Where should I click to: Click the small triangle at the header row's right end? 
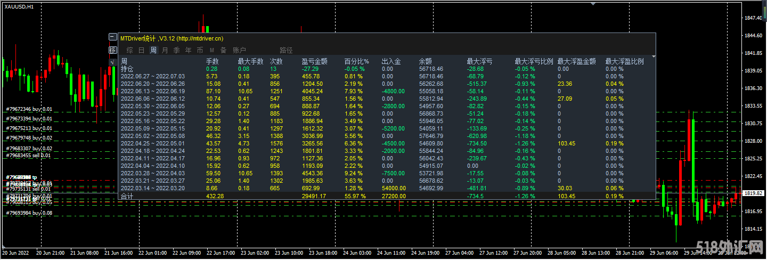coord(654,56)
